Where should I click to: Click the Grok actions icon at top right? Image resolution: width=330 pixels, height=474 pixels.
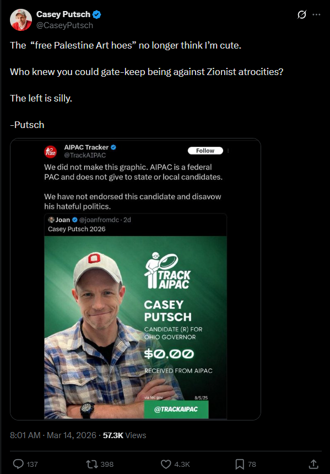coord(301,15)
